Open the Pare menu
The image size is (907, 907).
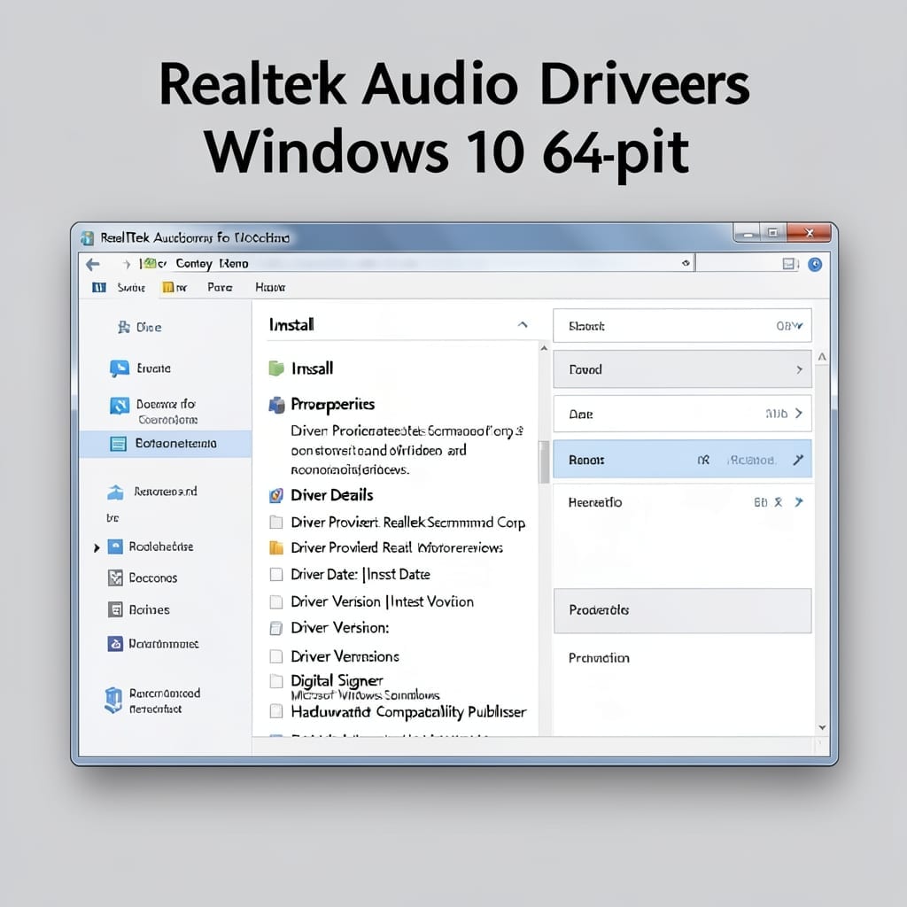[220, 288]
